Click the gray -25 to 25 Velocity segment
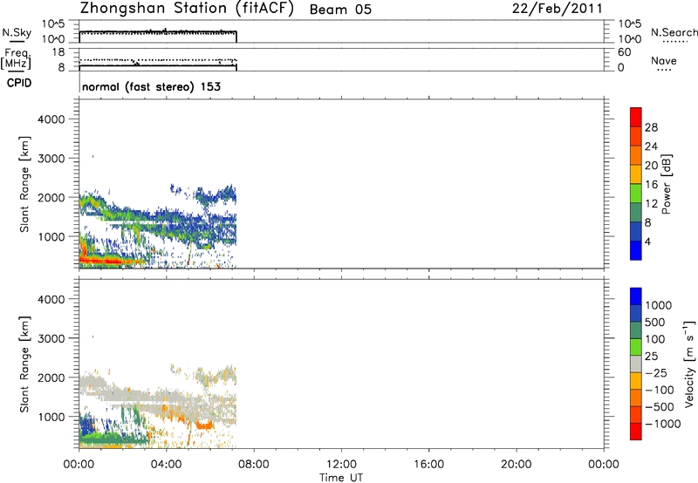This screenshot has width=698, height=483. (x=636, y=364)
